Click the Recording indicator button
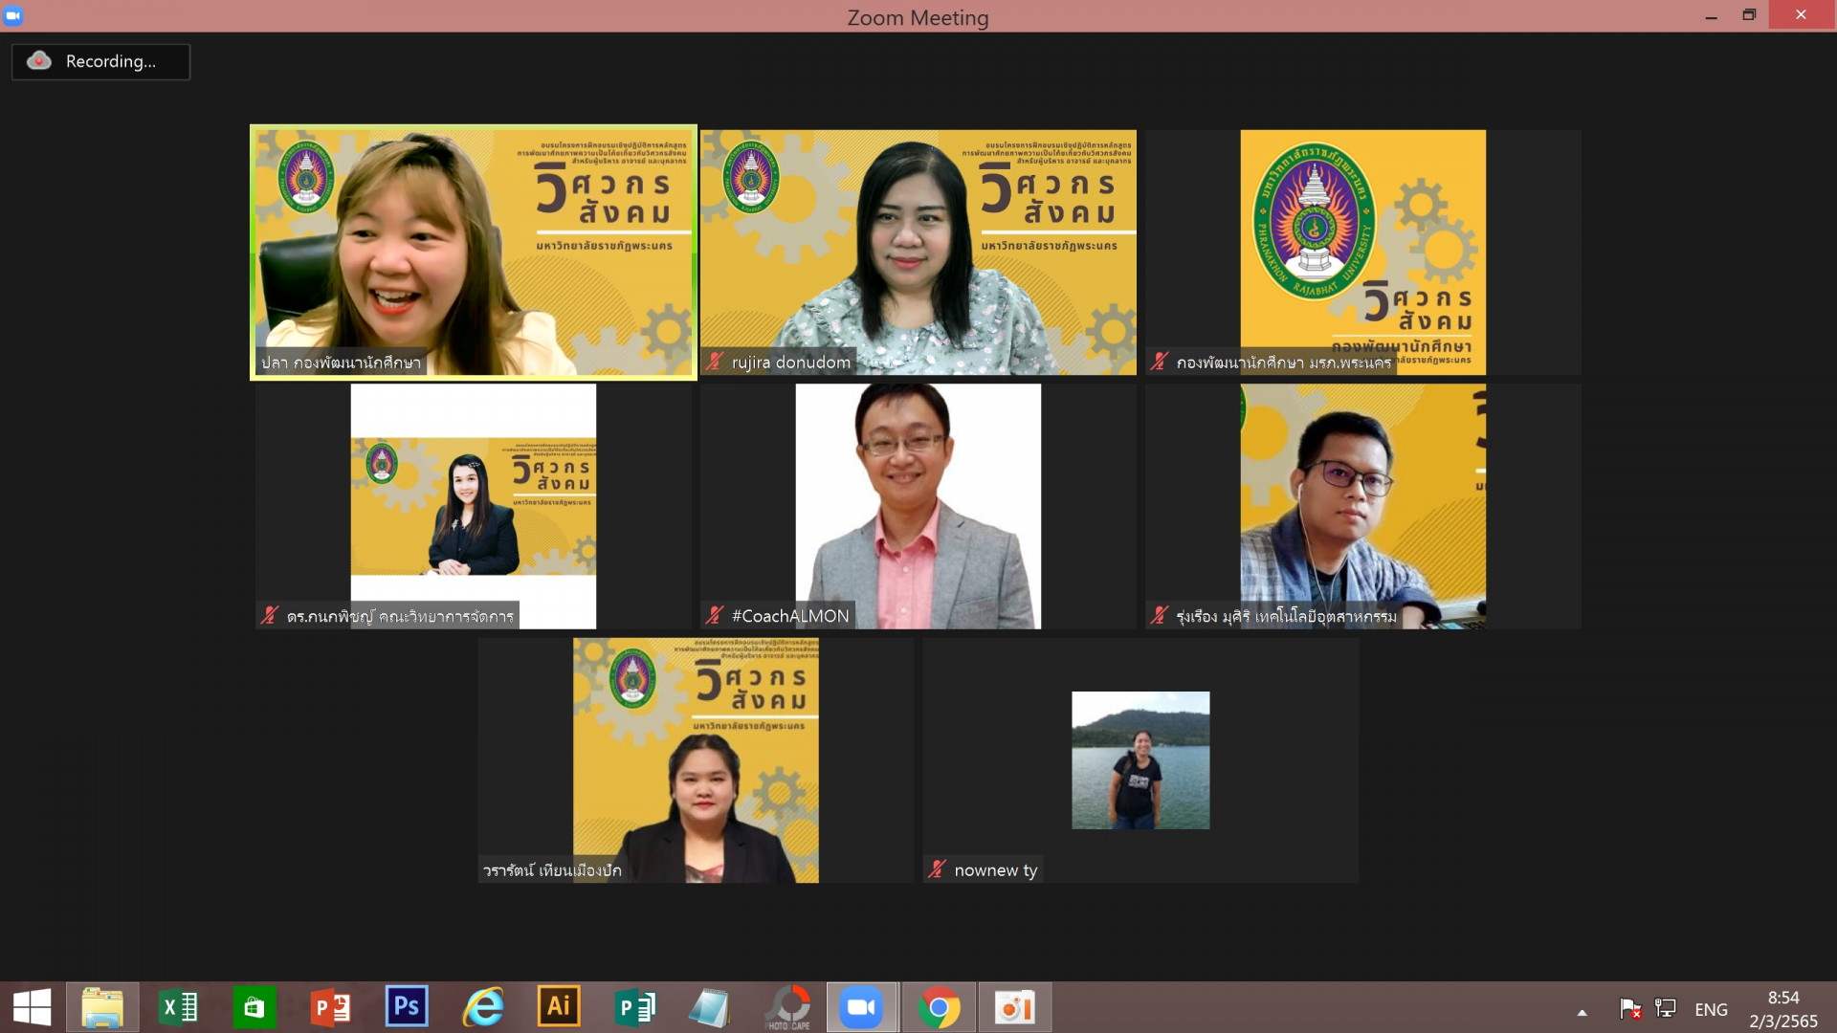 coord(100,61)
